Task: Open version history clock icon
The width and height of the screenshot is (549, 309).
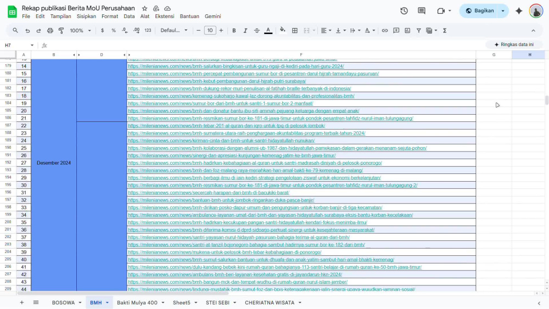Action: tap(404, 11)
